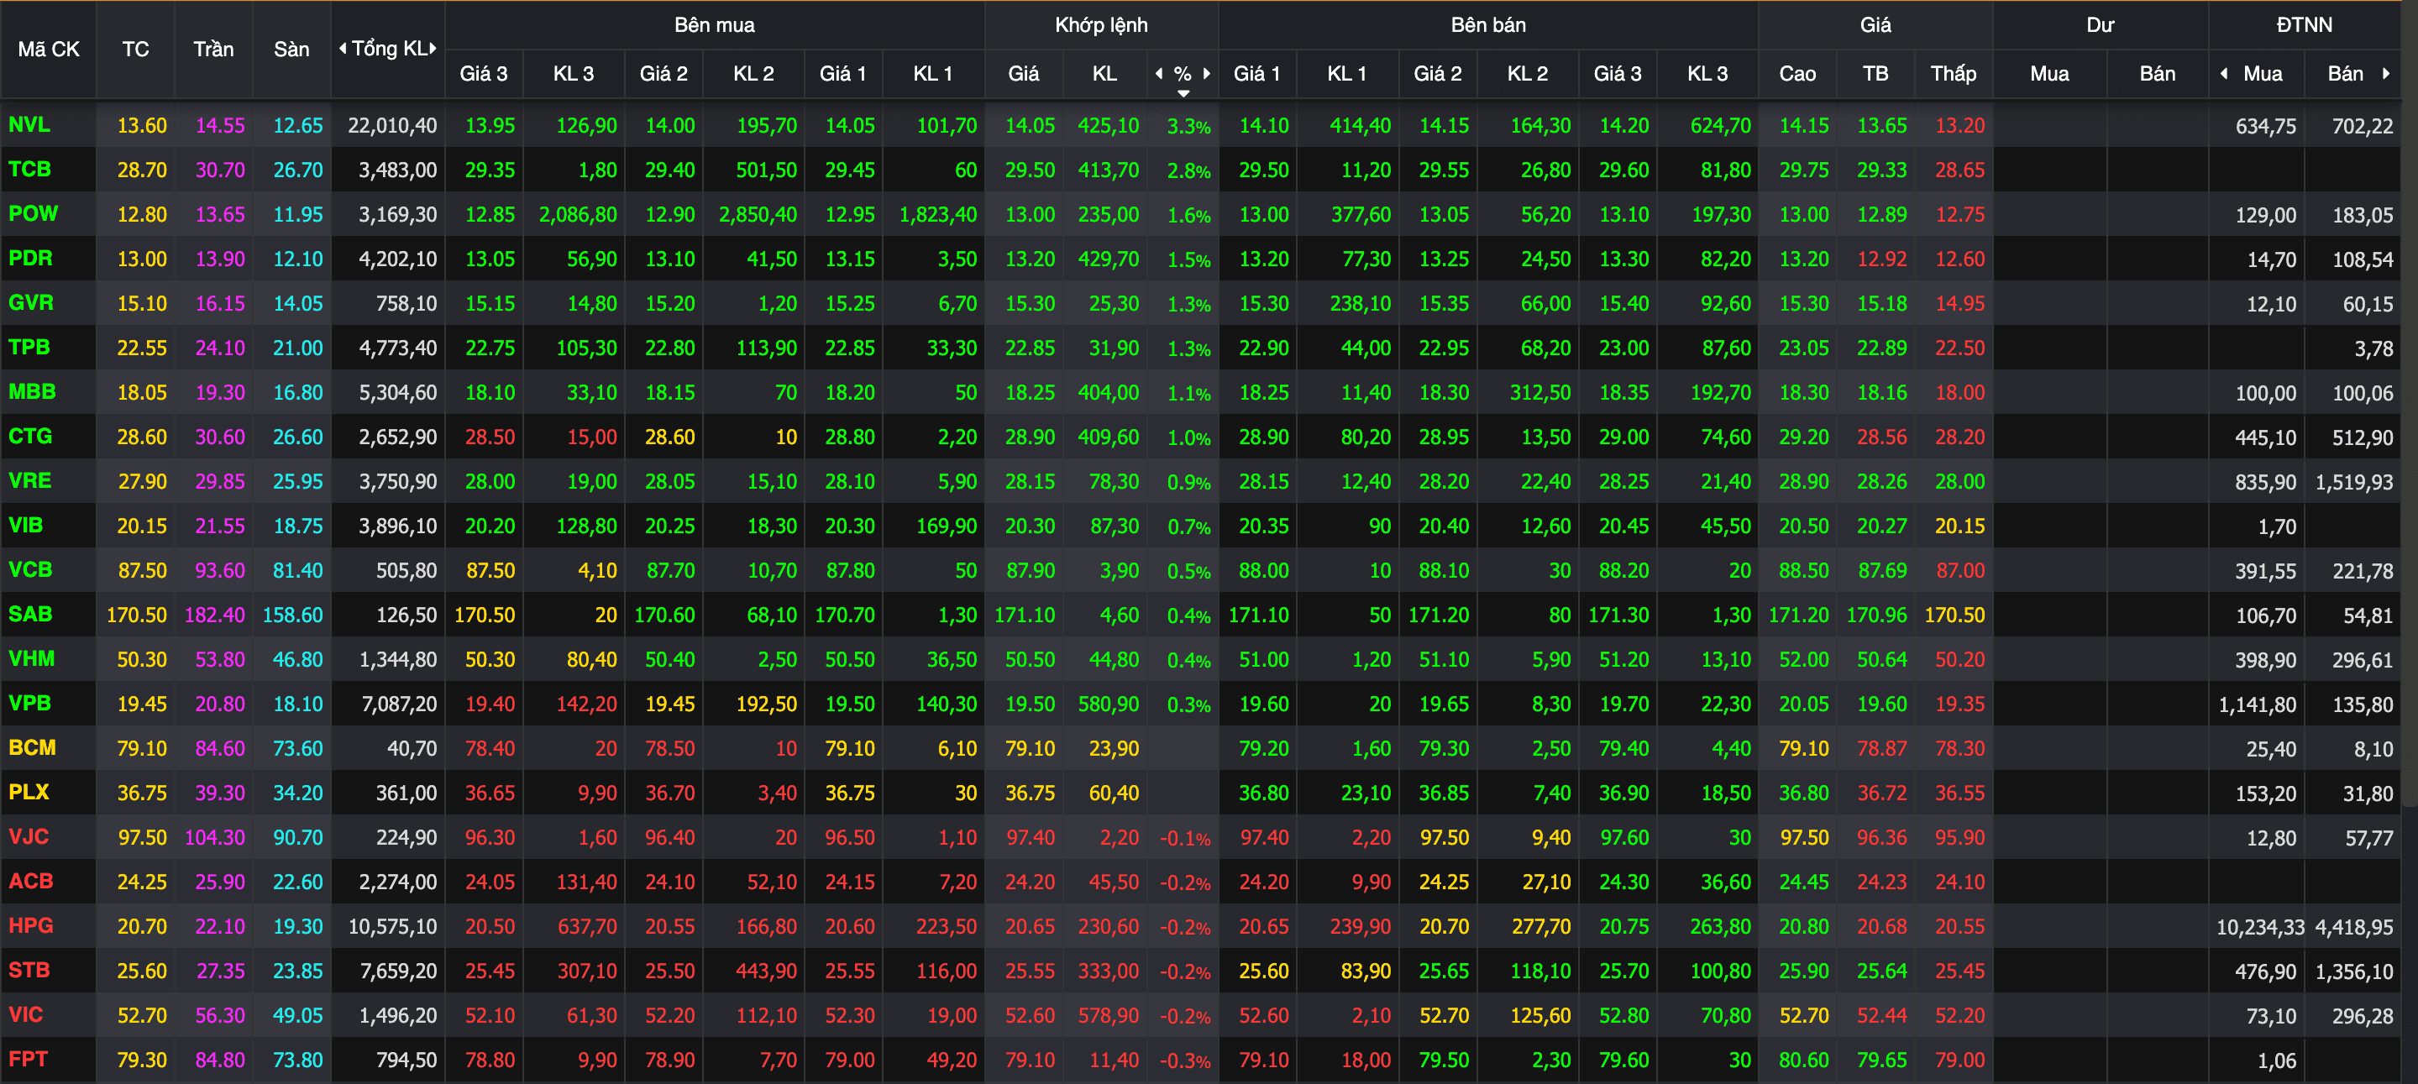
Task: Select the SAB ticker
Action: 30,615
